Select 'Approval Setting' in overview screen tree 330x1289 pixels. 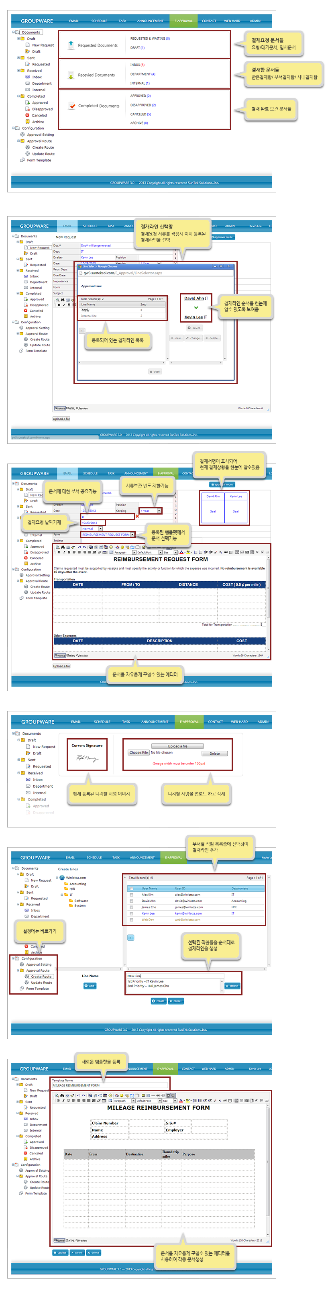coord(41,135)
